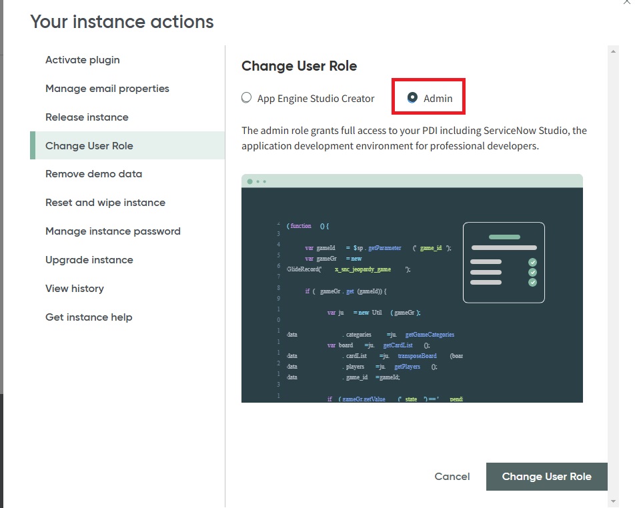
Task: Choose Upgrade instance from the list
Action: [89, 260]
